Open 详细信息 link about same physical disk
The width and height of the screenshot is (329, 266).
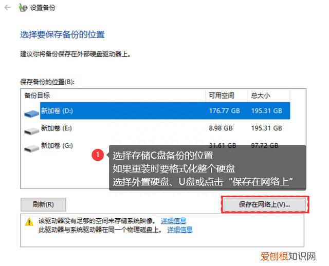coord(180,230)
